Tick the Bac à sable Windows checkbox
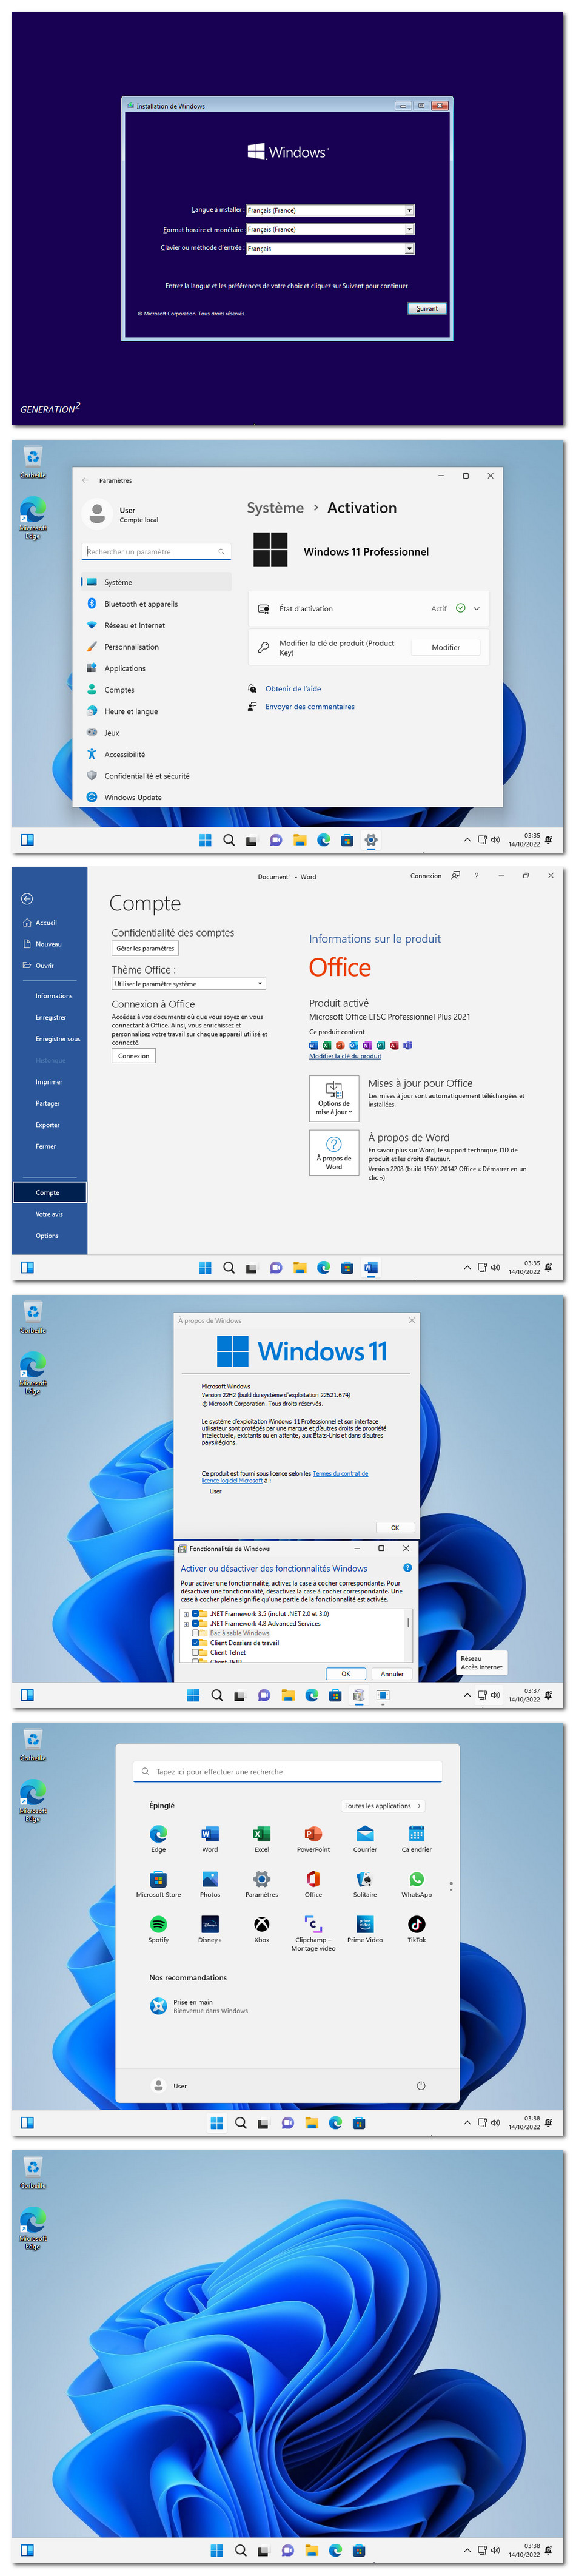Screen dimensions: 576x2576 [195, 1633]
